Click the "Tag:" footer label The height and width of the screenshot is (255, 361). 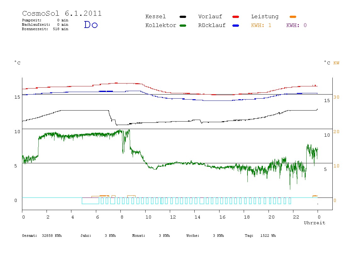click(x=249, y=236)
